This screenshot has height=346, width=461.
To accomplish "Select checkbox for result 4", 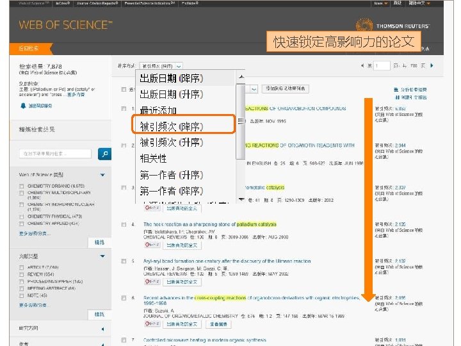I will [124, 224].
